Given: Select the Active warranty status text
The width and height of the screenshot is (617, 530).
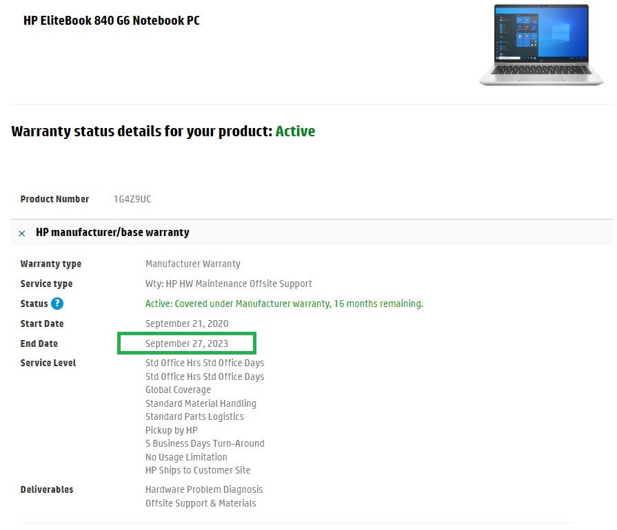Looking at the screenshot, I should click(x=295, y=131).
